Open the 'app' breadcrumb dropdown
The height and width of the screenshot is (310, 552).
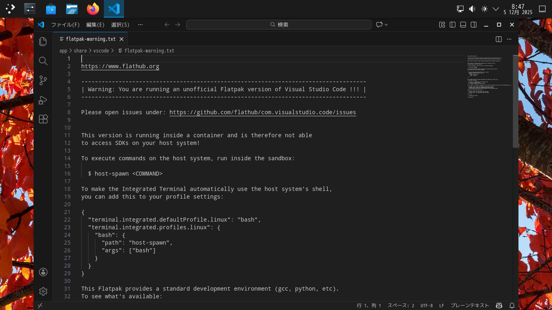63,51
